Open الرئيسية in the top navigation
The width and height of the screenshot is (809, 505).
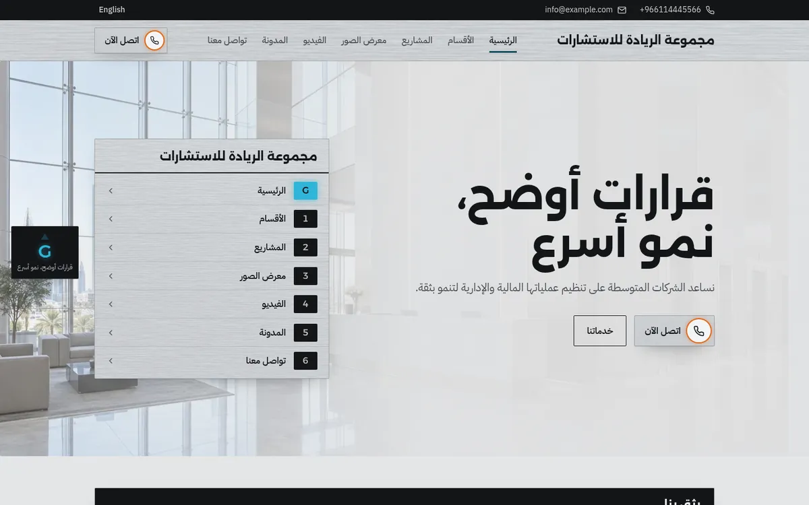[x=503, y=40]
